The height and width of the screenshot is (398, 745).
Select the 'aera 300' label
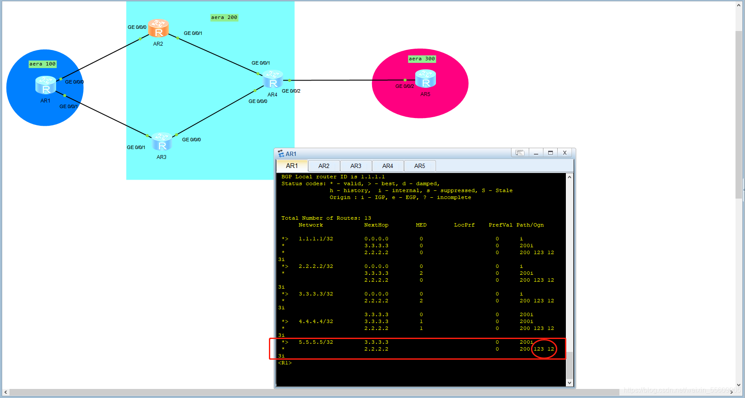422,59
